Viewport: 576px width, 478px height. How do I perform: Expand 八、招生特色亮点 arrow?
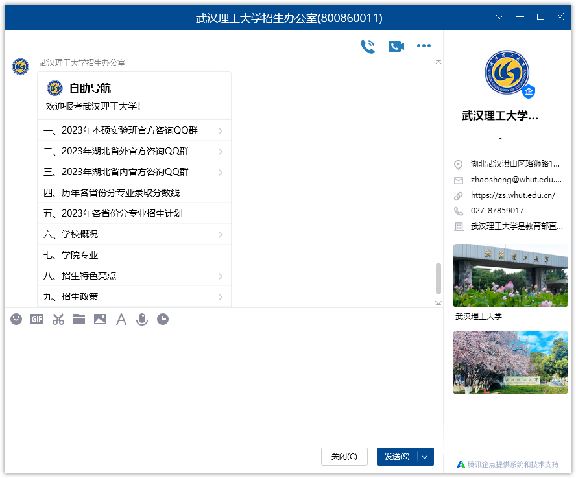(221, 276)
